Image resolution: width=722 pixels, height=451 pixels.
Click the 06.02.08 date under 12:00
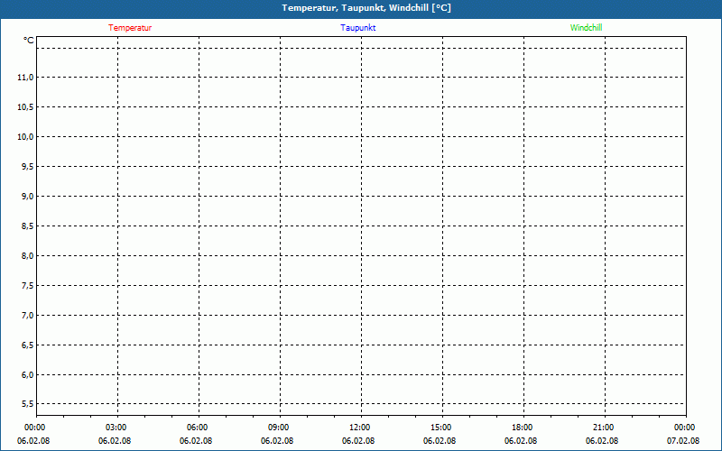(x=358, y=441)
